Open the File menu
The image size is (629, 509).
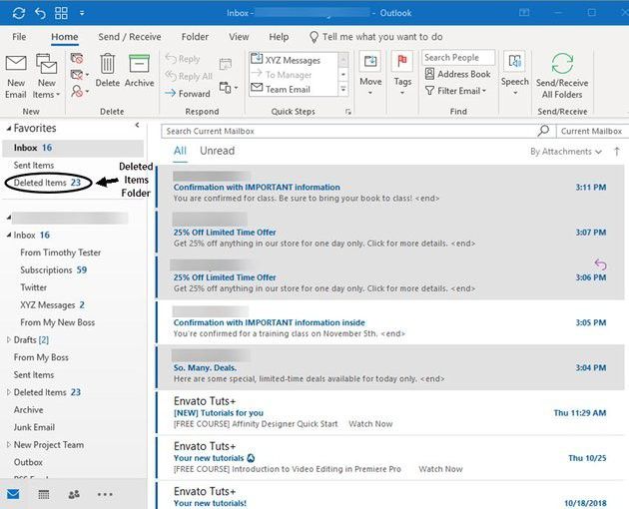(x=19, y=37)
